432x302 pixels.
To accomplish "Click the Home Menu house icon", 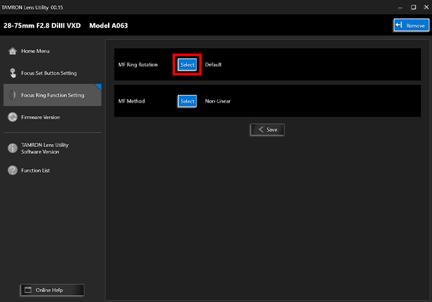I will click(12, 52).
